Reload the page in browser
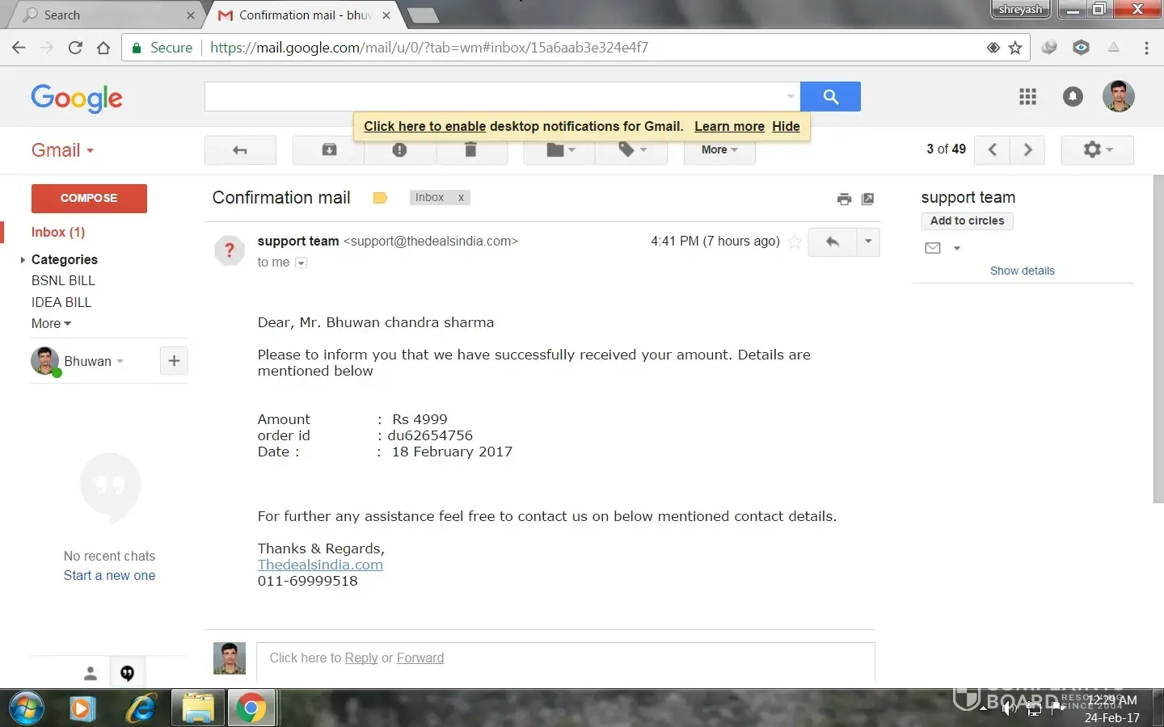 [x=75, y=48]
